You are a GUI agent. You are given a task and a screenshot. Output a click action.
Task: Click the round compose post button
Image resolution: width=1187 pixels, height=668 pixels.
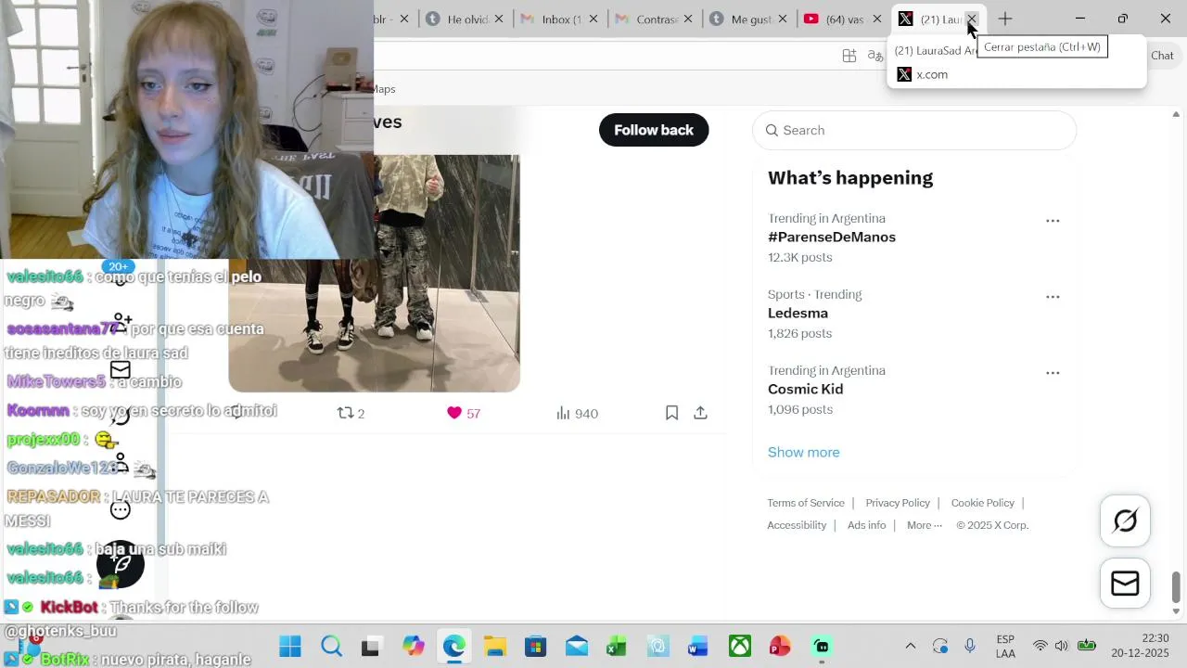point(120,563)
